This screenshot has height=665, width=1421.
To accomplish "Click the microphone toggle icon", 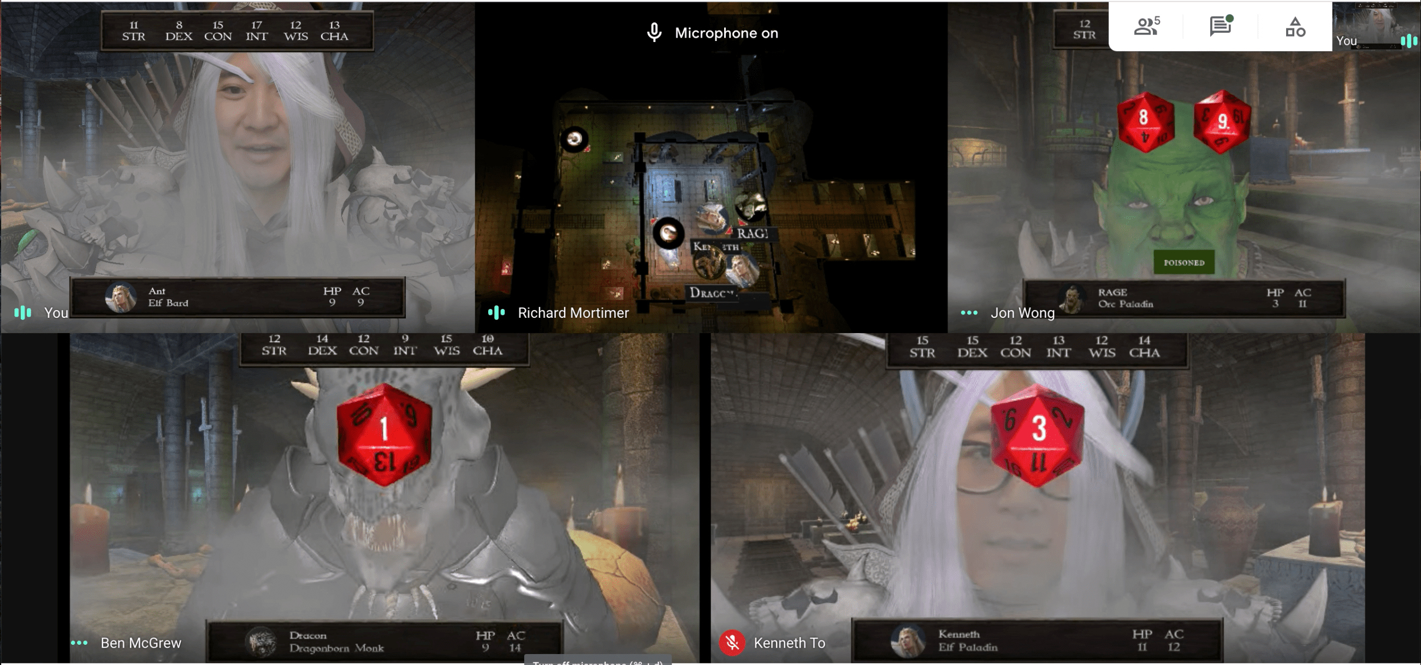I will pyautogui.click(x=650, y=33).
